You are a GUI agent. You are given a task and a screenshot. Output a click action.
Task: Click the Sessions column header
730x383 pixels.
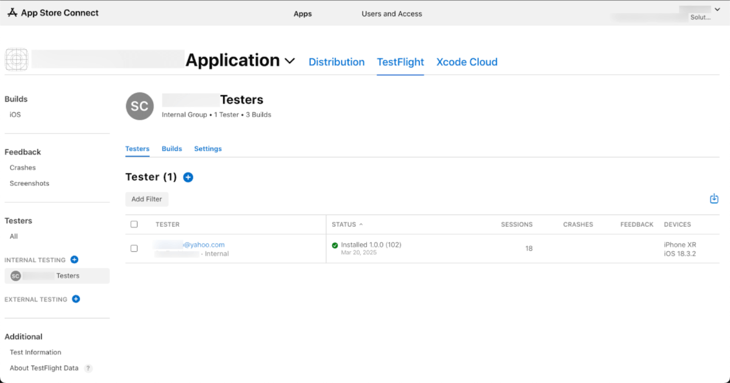[516, 224]
